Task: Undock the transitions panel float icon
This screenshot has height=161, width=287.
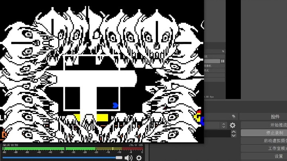Action: point(233,116)
